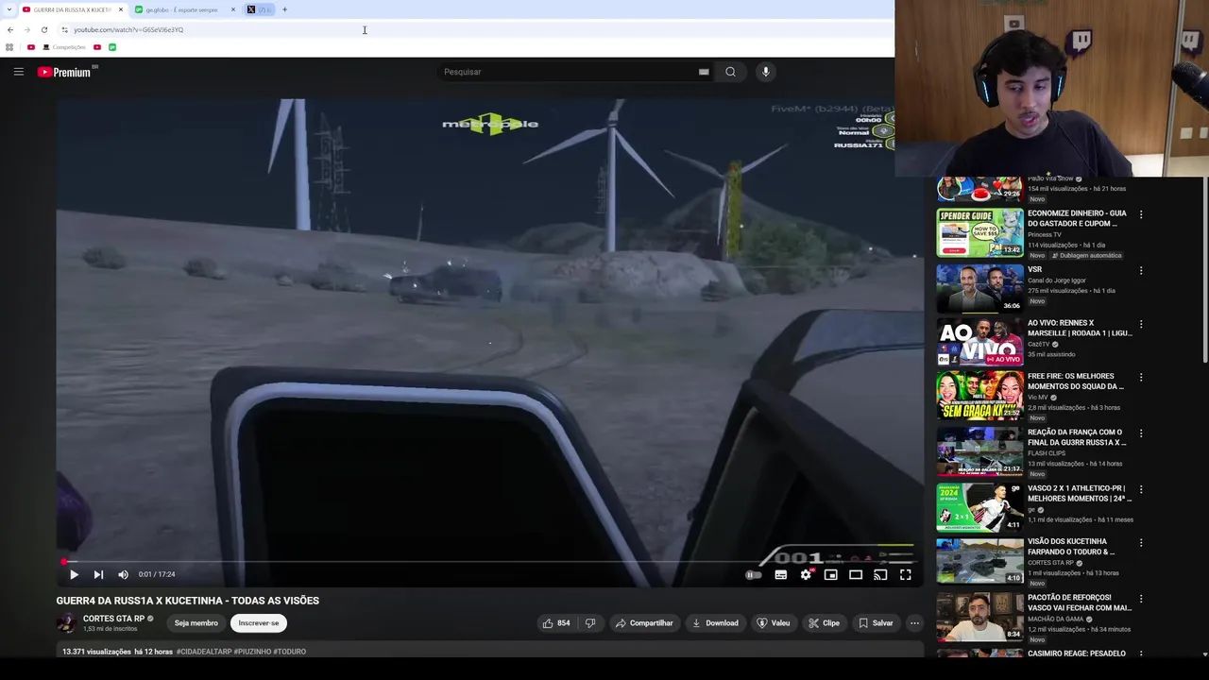Open the YouTube guide hamburger menu
Image resolution: width=1209 pixels, height=680 pixels.
pyautogui.click(x=18, y=72)
